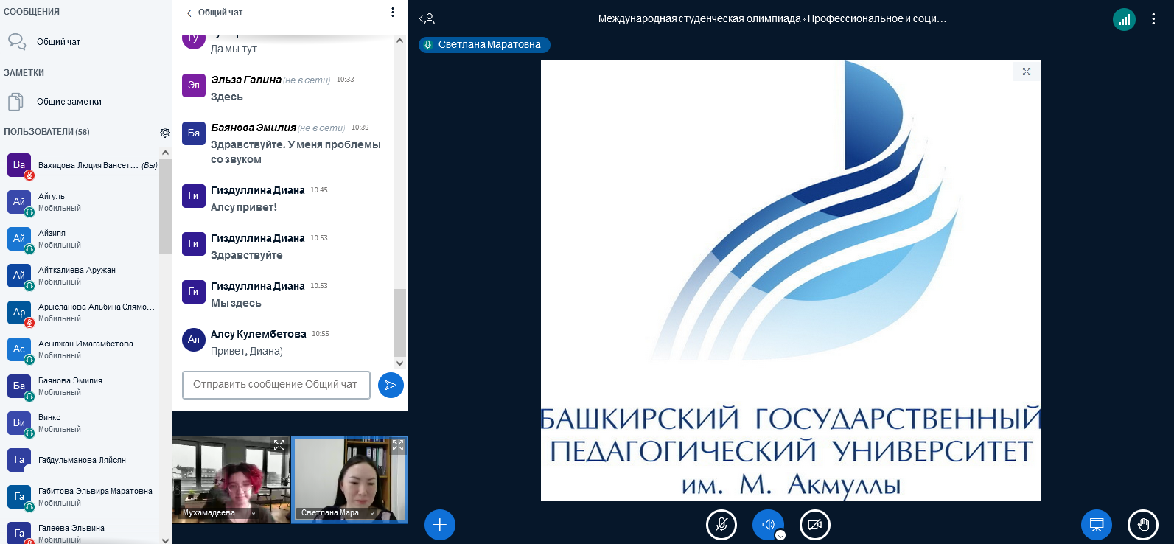Open main options three-dot menu

pos(1153,19)
